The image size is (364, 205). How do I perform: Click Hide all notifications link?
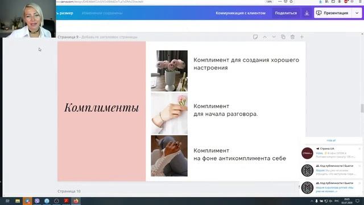(x=331, y=141)
